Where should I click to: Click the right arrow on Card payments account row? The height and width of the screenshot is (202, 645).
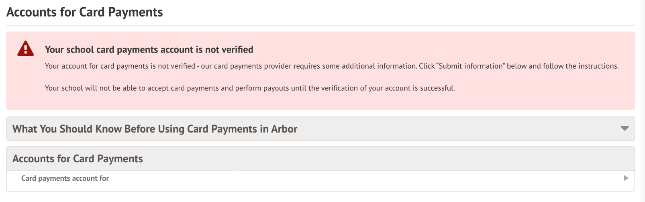626,178
